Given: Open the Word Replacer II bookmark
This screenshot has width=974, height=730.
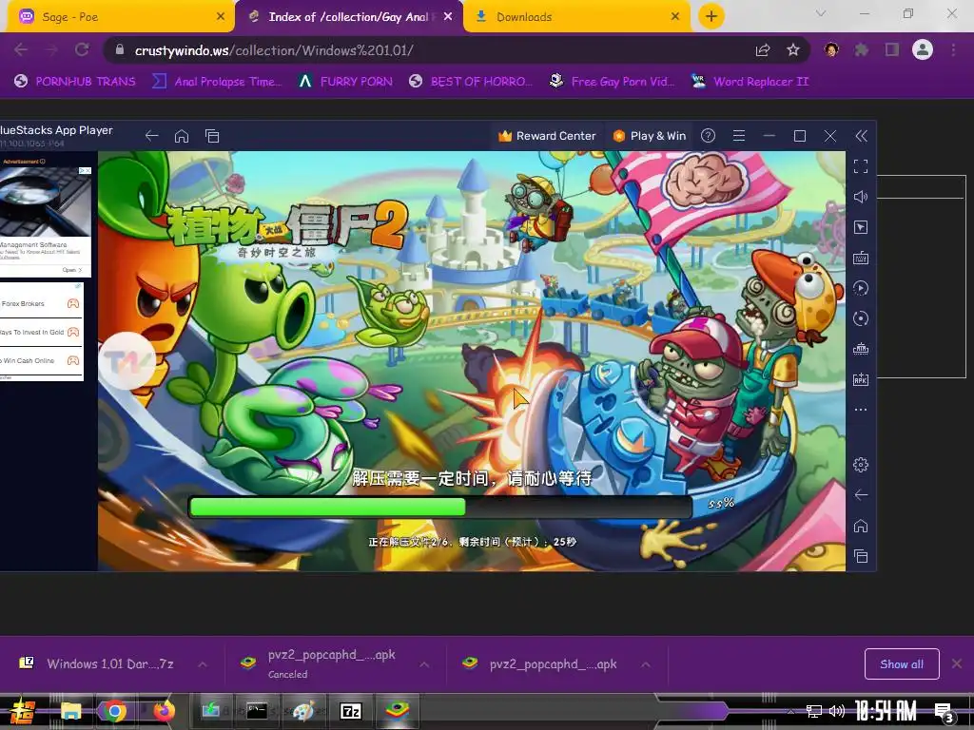Looking at the screenshot, I should click(x=750, y=82).
